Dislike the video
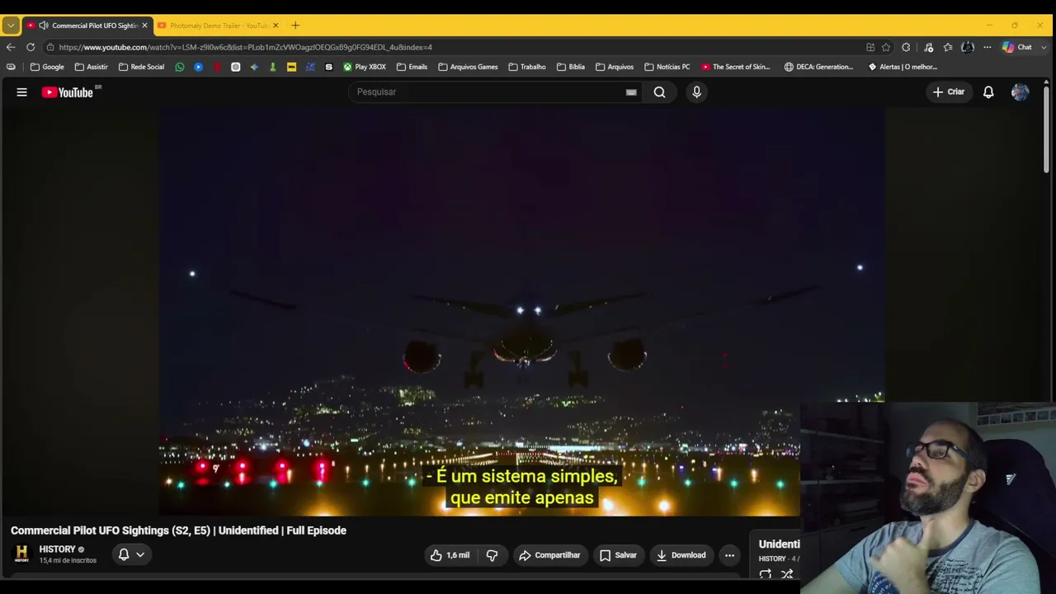The image size is (1056, 594). (x=493, y=555)
